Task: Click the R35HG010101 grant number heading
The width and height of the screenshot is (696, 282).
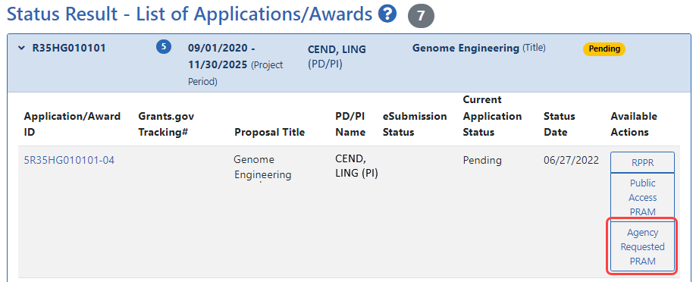Action: (69, 48)
